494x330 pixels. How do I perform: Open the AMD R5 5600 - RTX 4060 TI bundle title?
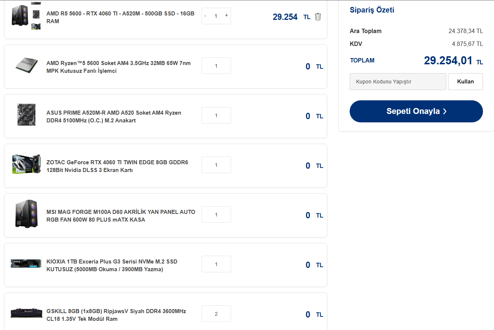pyautogui.click(x=120, y=17)
